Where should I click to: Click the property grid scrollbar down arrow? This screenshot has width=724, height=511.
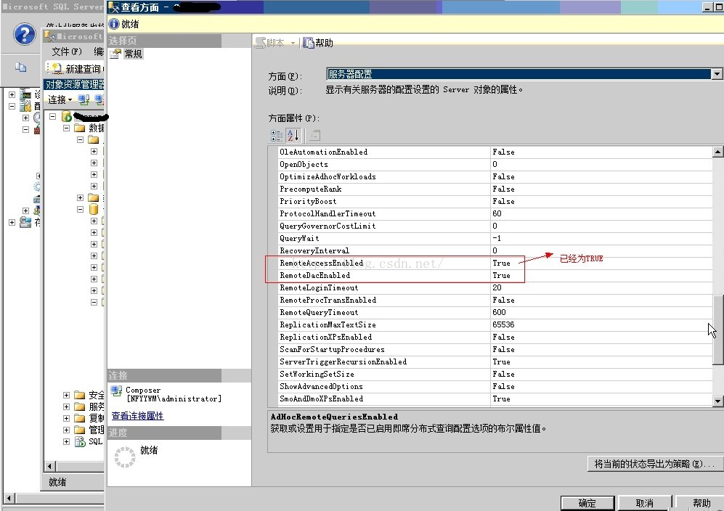tap(717, 401)
